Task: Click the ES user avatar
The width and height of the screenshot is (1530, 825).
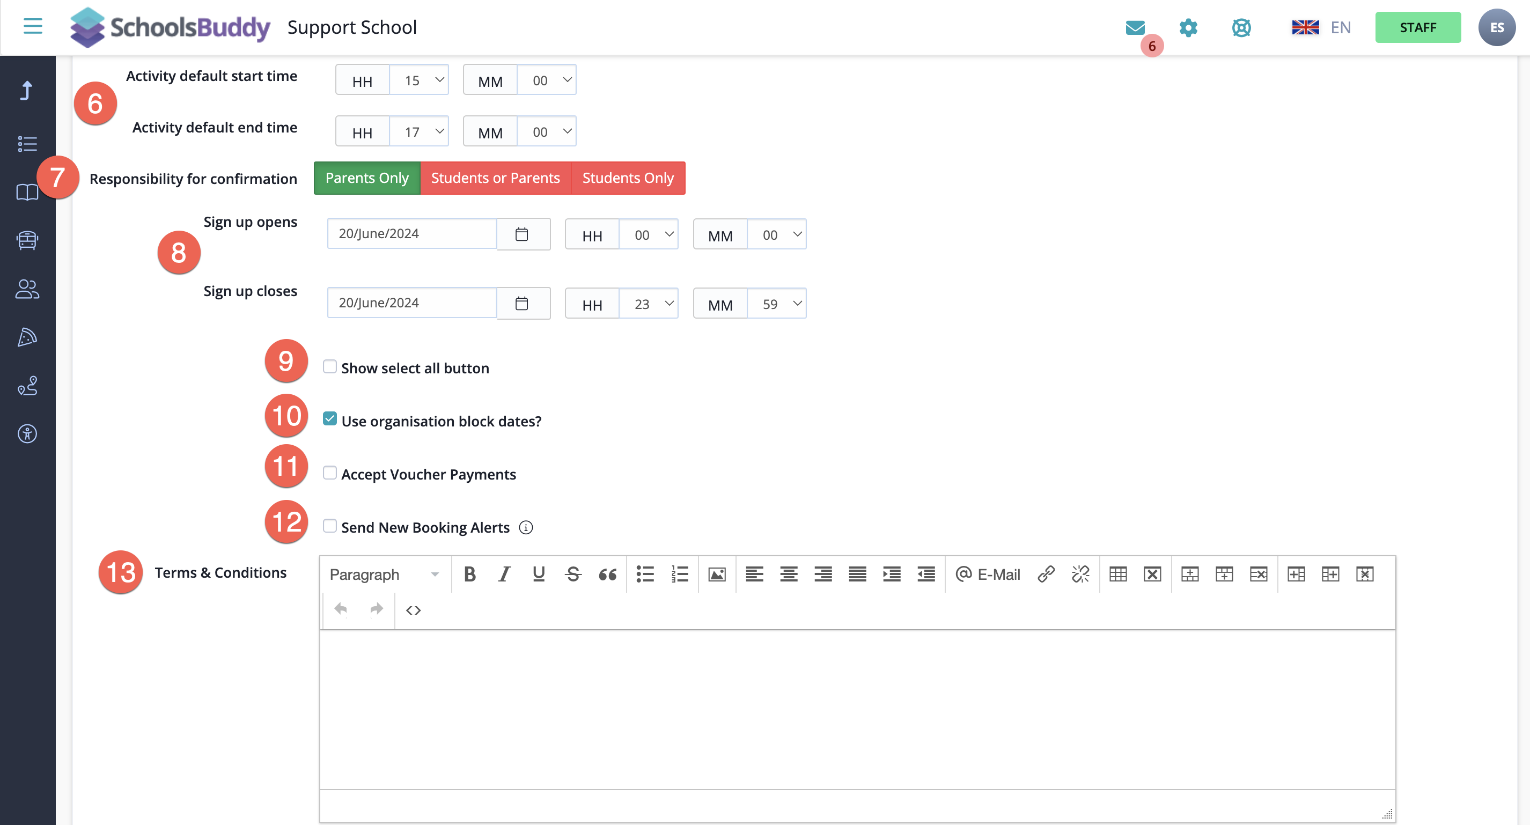Action: click(1496, 27)
